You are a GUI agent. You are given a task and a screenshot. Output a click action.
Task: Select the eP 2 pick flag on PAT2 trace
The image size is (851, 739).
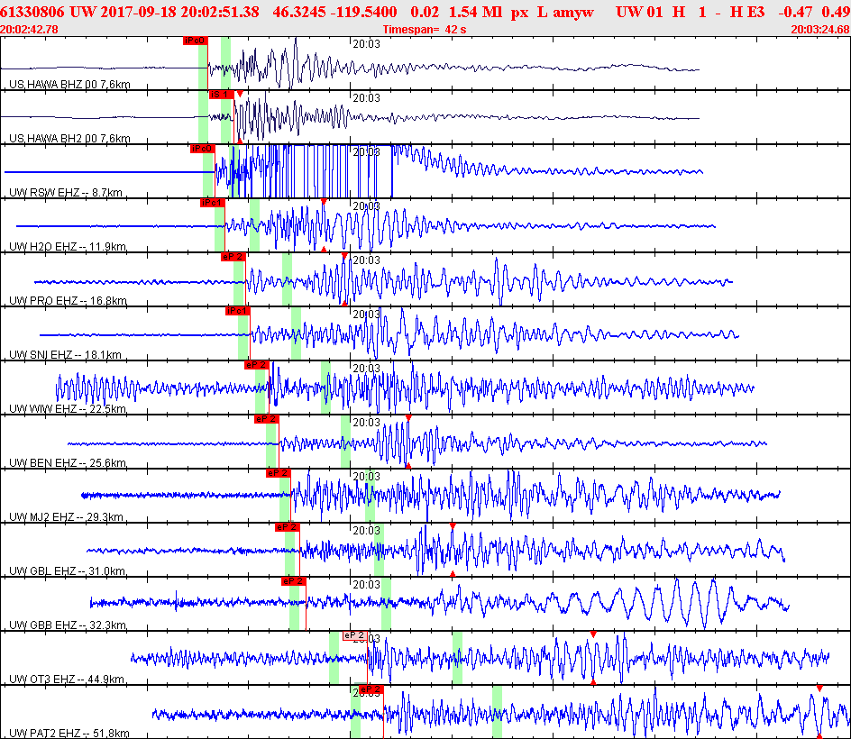click(x=371, y=689)
